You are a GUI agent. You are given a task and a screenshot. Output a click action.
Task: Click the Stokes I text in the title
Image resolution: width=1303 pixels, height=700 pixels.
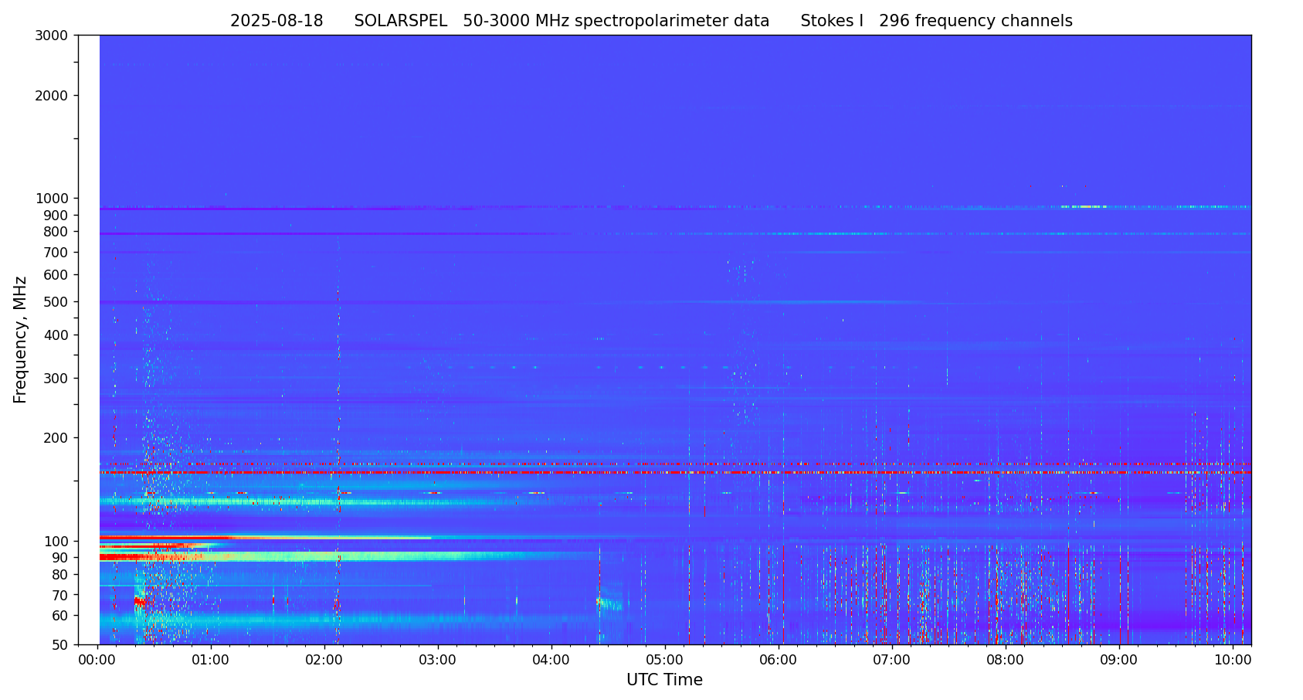point(831,22)
